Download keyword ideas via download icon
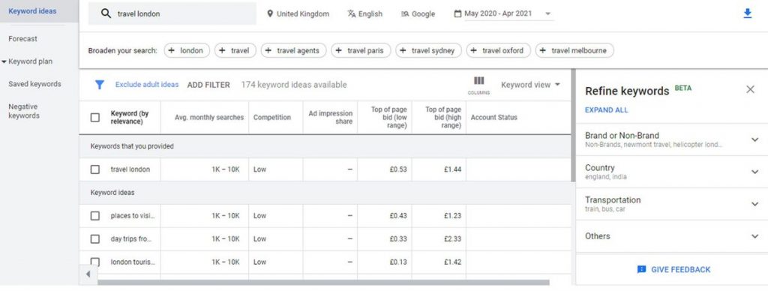 click(748, 13)
